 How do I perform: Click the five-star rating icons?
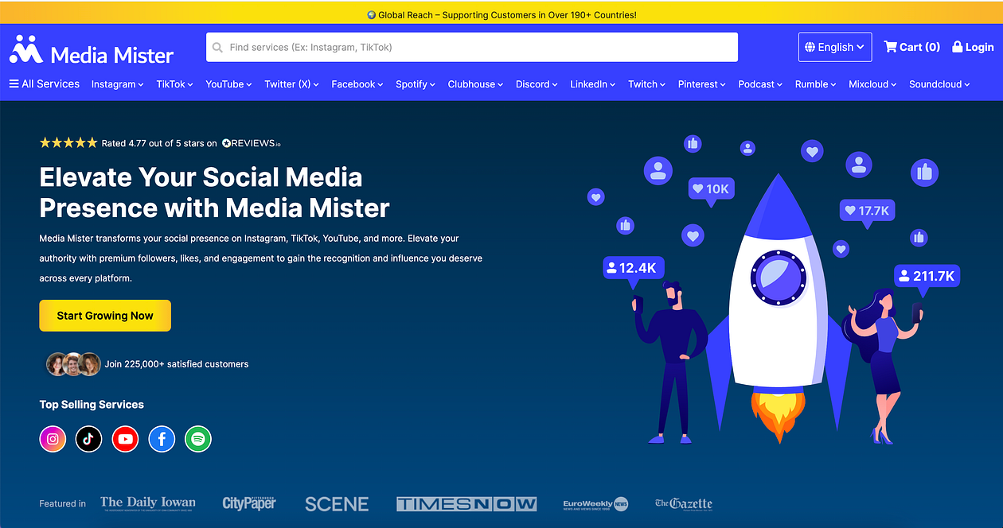pos(68,143)
